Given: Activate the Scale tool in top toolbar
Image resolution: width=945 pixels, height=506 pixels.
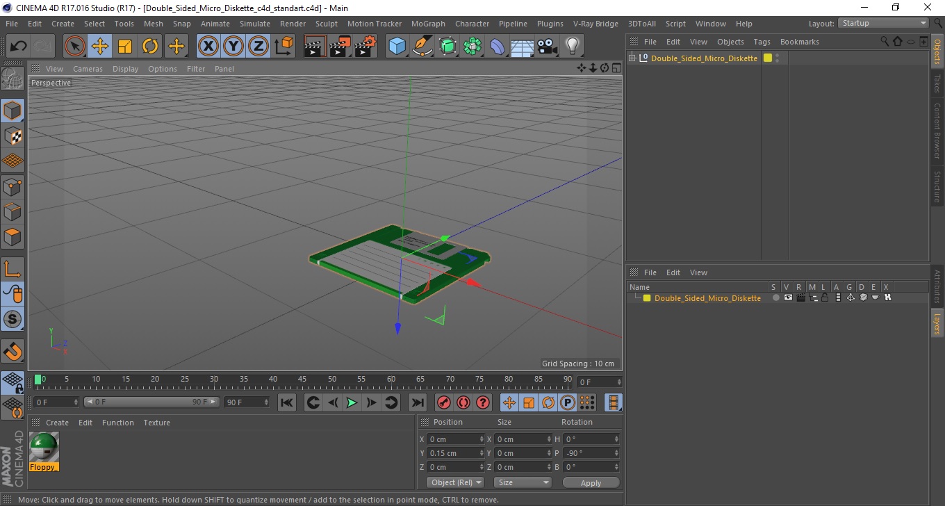Looking at the screenshot, I should tap(125, 47).
